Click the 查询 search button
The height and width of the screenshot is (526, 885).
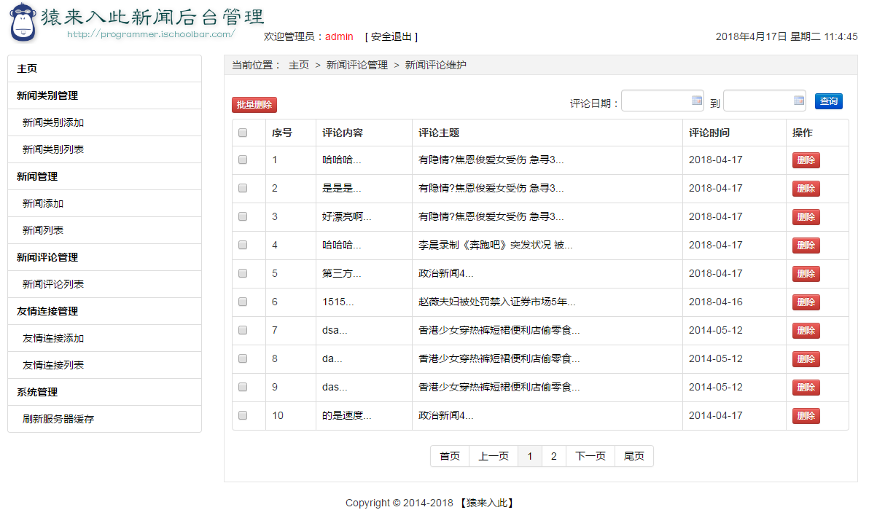pos(829,101)
